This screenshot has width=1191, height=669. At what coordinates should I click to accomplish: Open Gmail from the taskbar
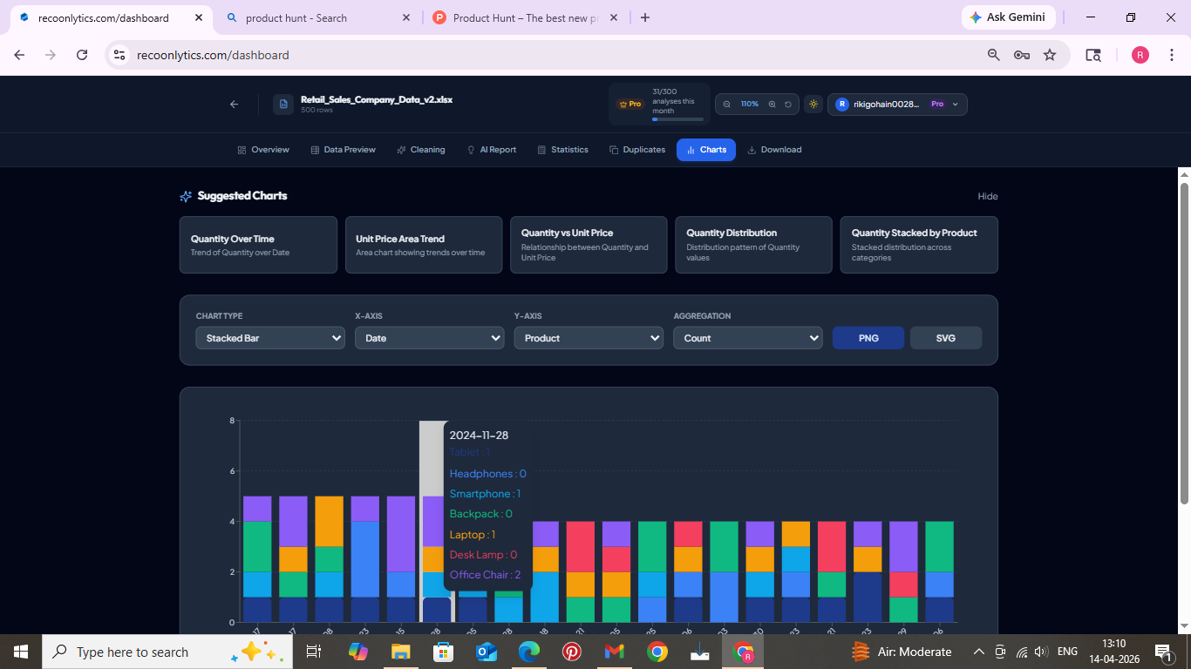615,652
